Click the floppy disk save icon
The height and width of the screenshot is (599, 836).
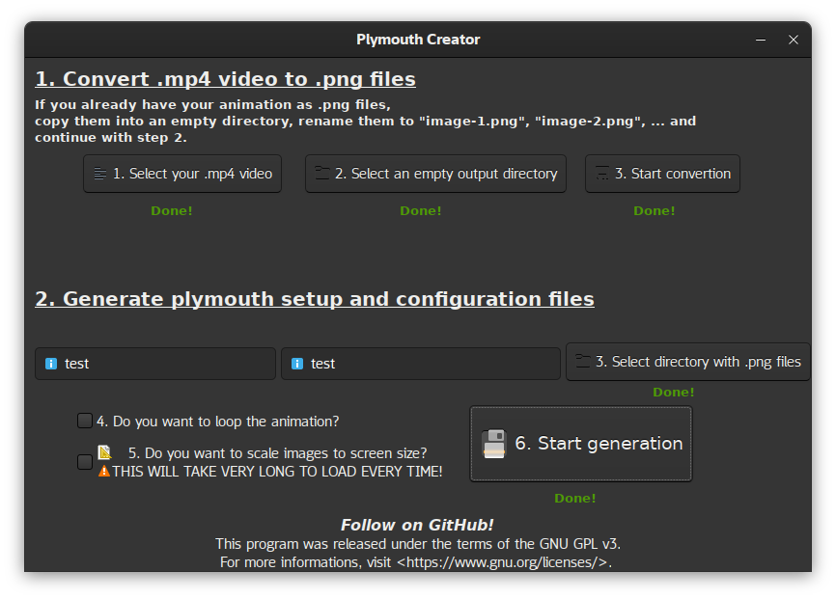(x=494, y=444)
